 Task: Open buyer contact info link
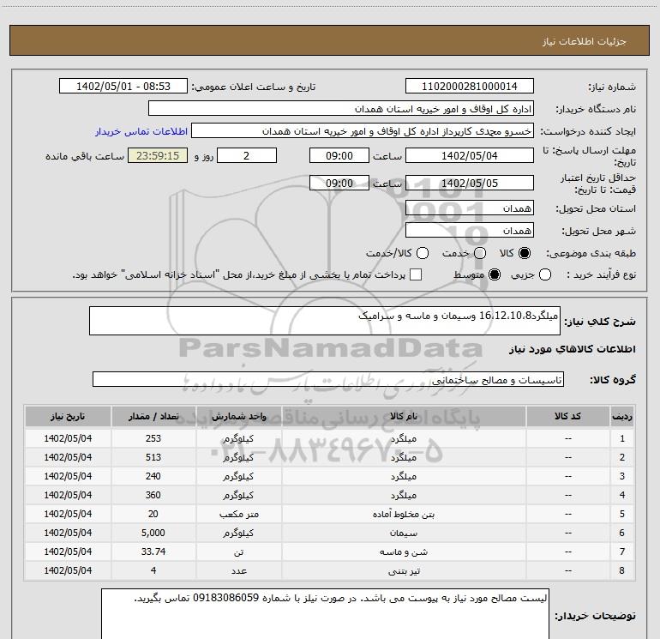[x=141, y=131]
